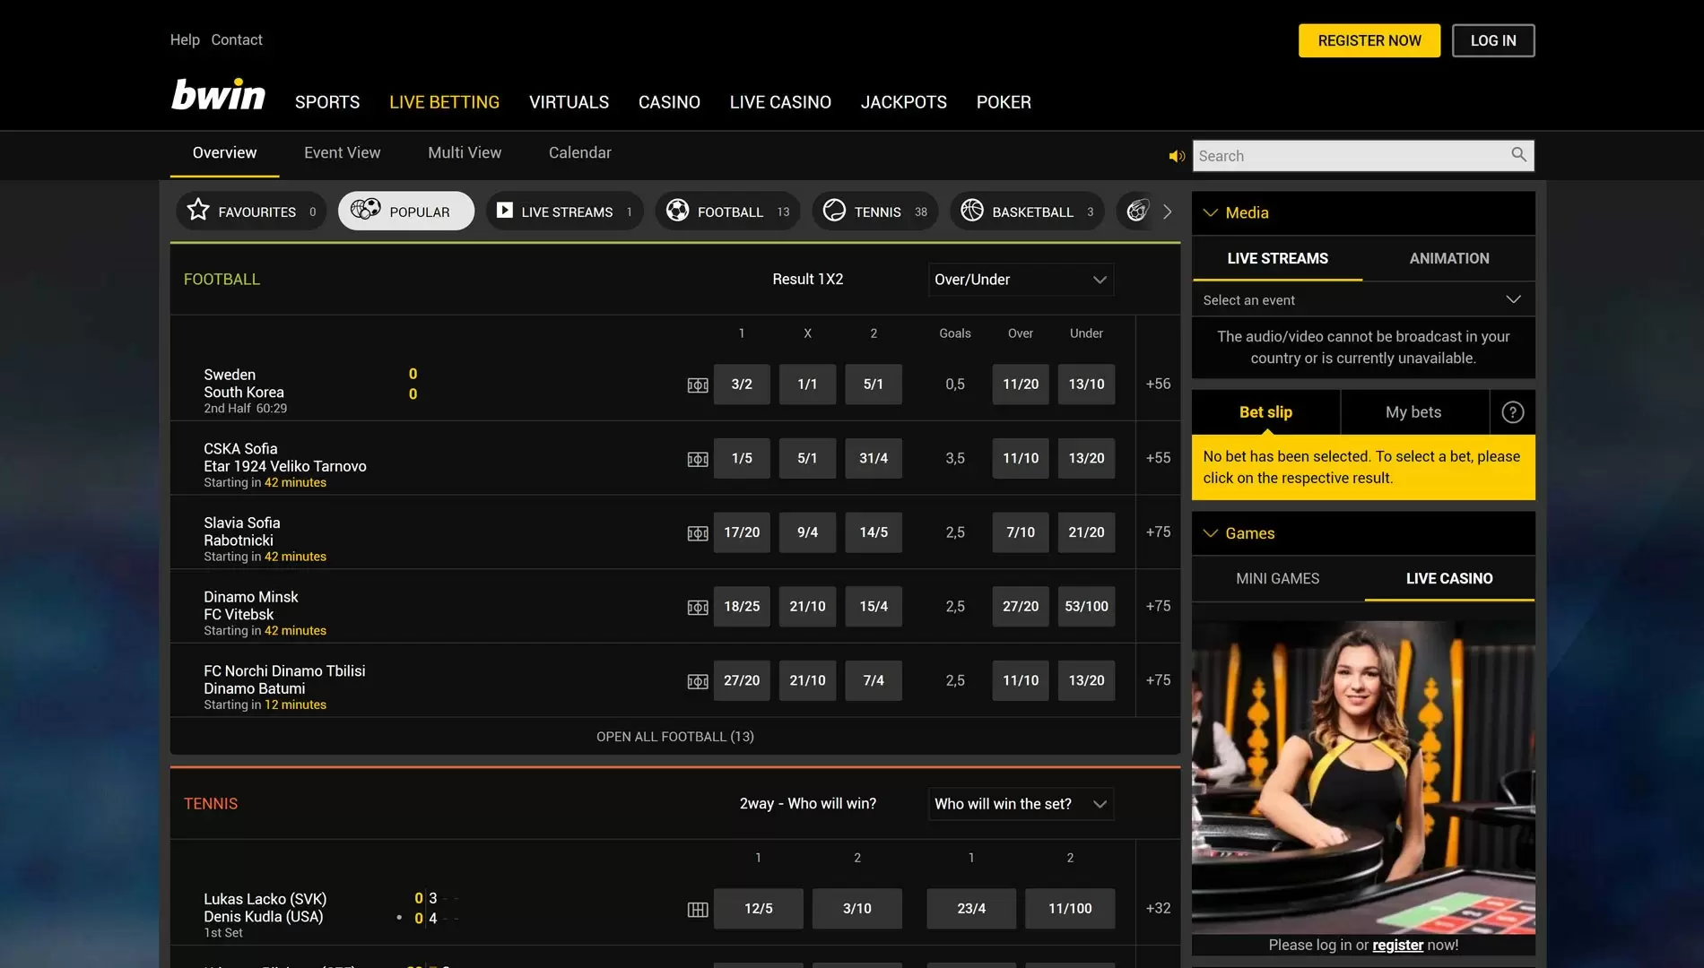Viewport: 1704px width, 968px height.
Task: Select Denis Kudla set odds 11/100
Action: 1070,908
